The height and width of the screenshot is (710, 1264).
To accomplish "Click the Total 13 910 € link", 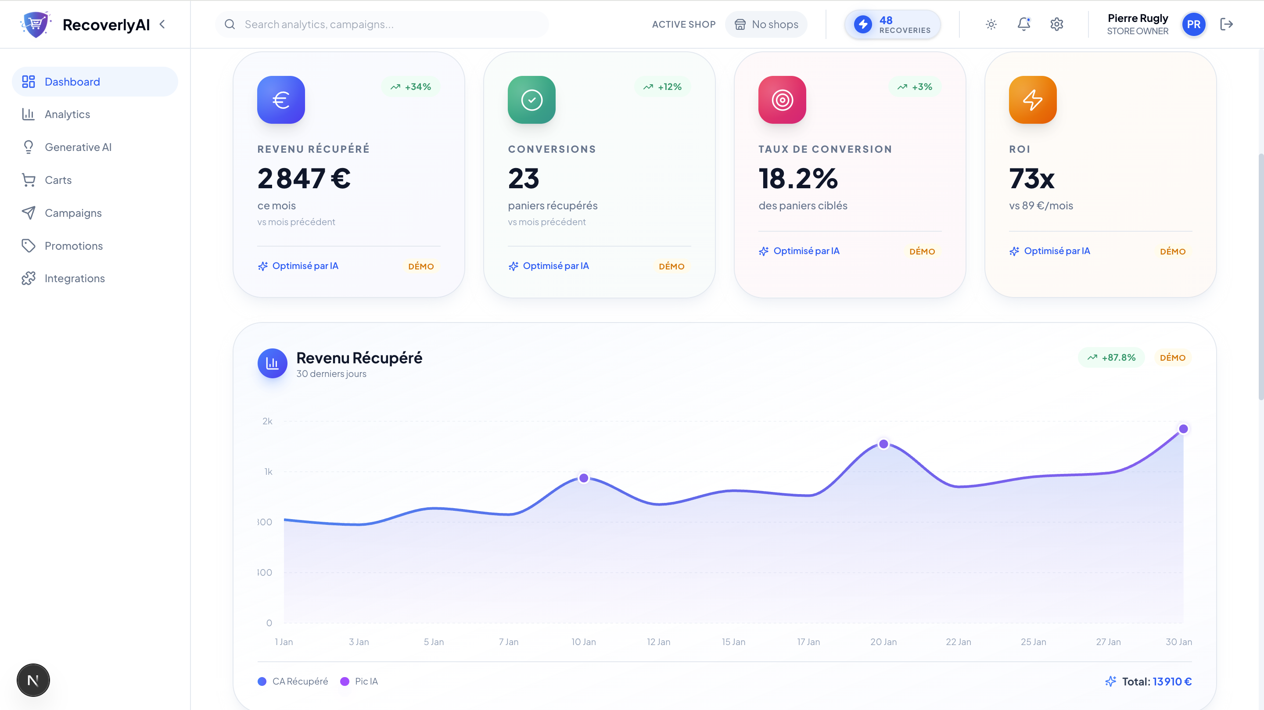I will 1156,681.
